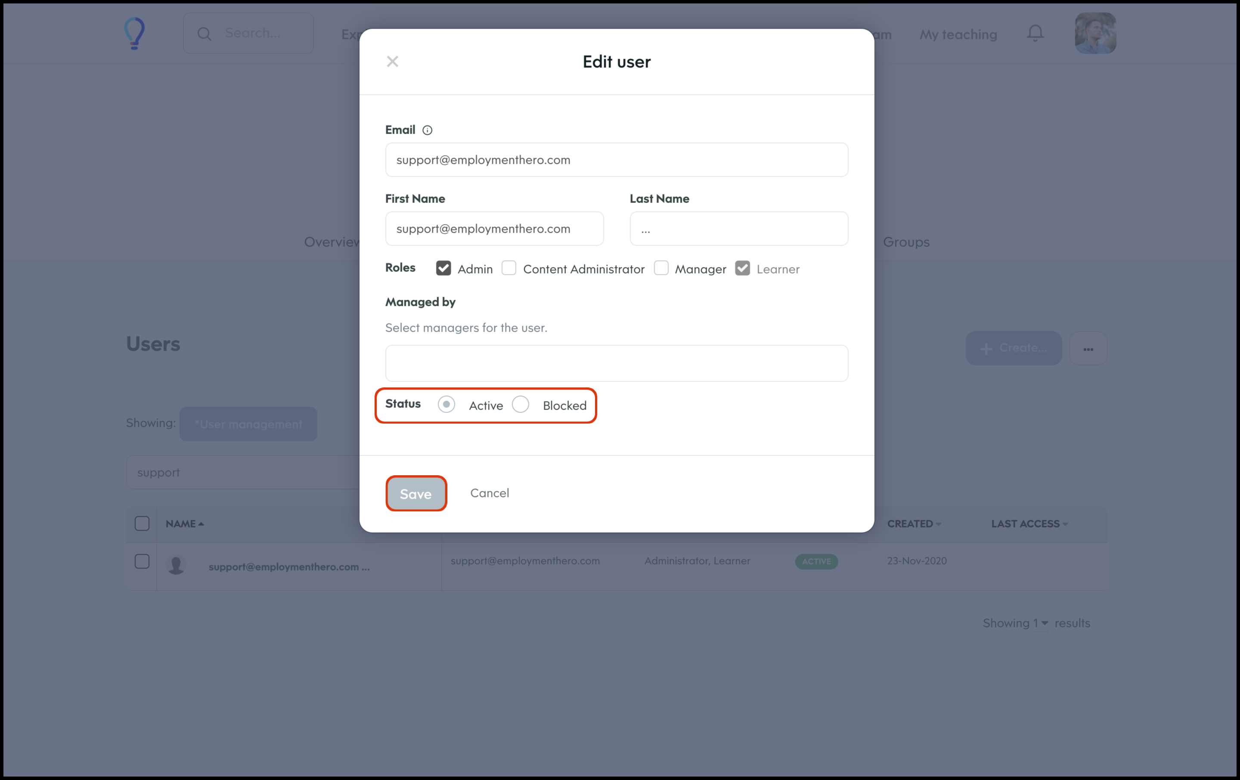Uncheck the Admin role checkbox
Viewport: 1240px width, 780px height.
(x=443, y=268)
